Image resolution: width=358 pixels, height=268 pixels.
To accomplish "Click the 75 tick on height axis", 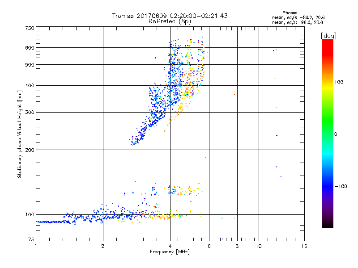I will pos(31,240).
